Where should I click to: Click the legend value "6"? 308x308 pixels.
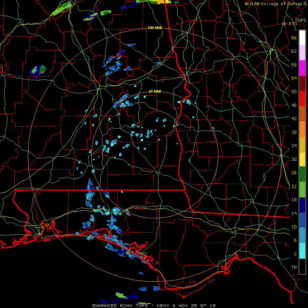click(295, 240)
